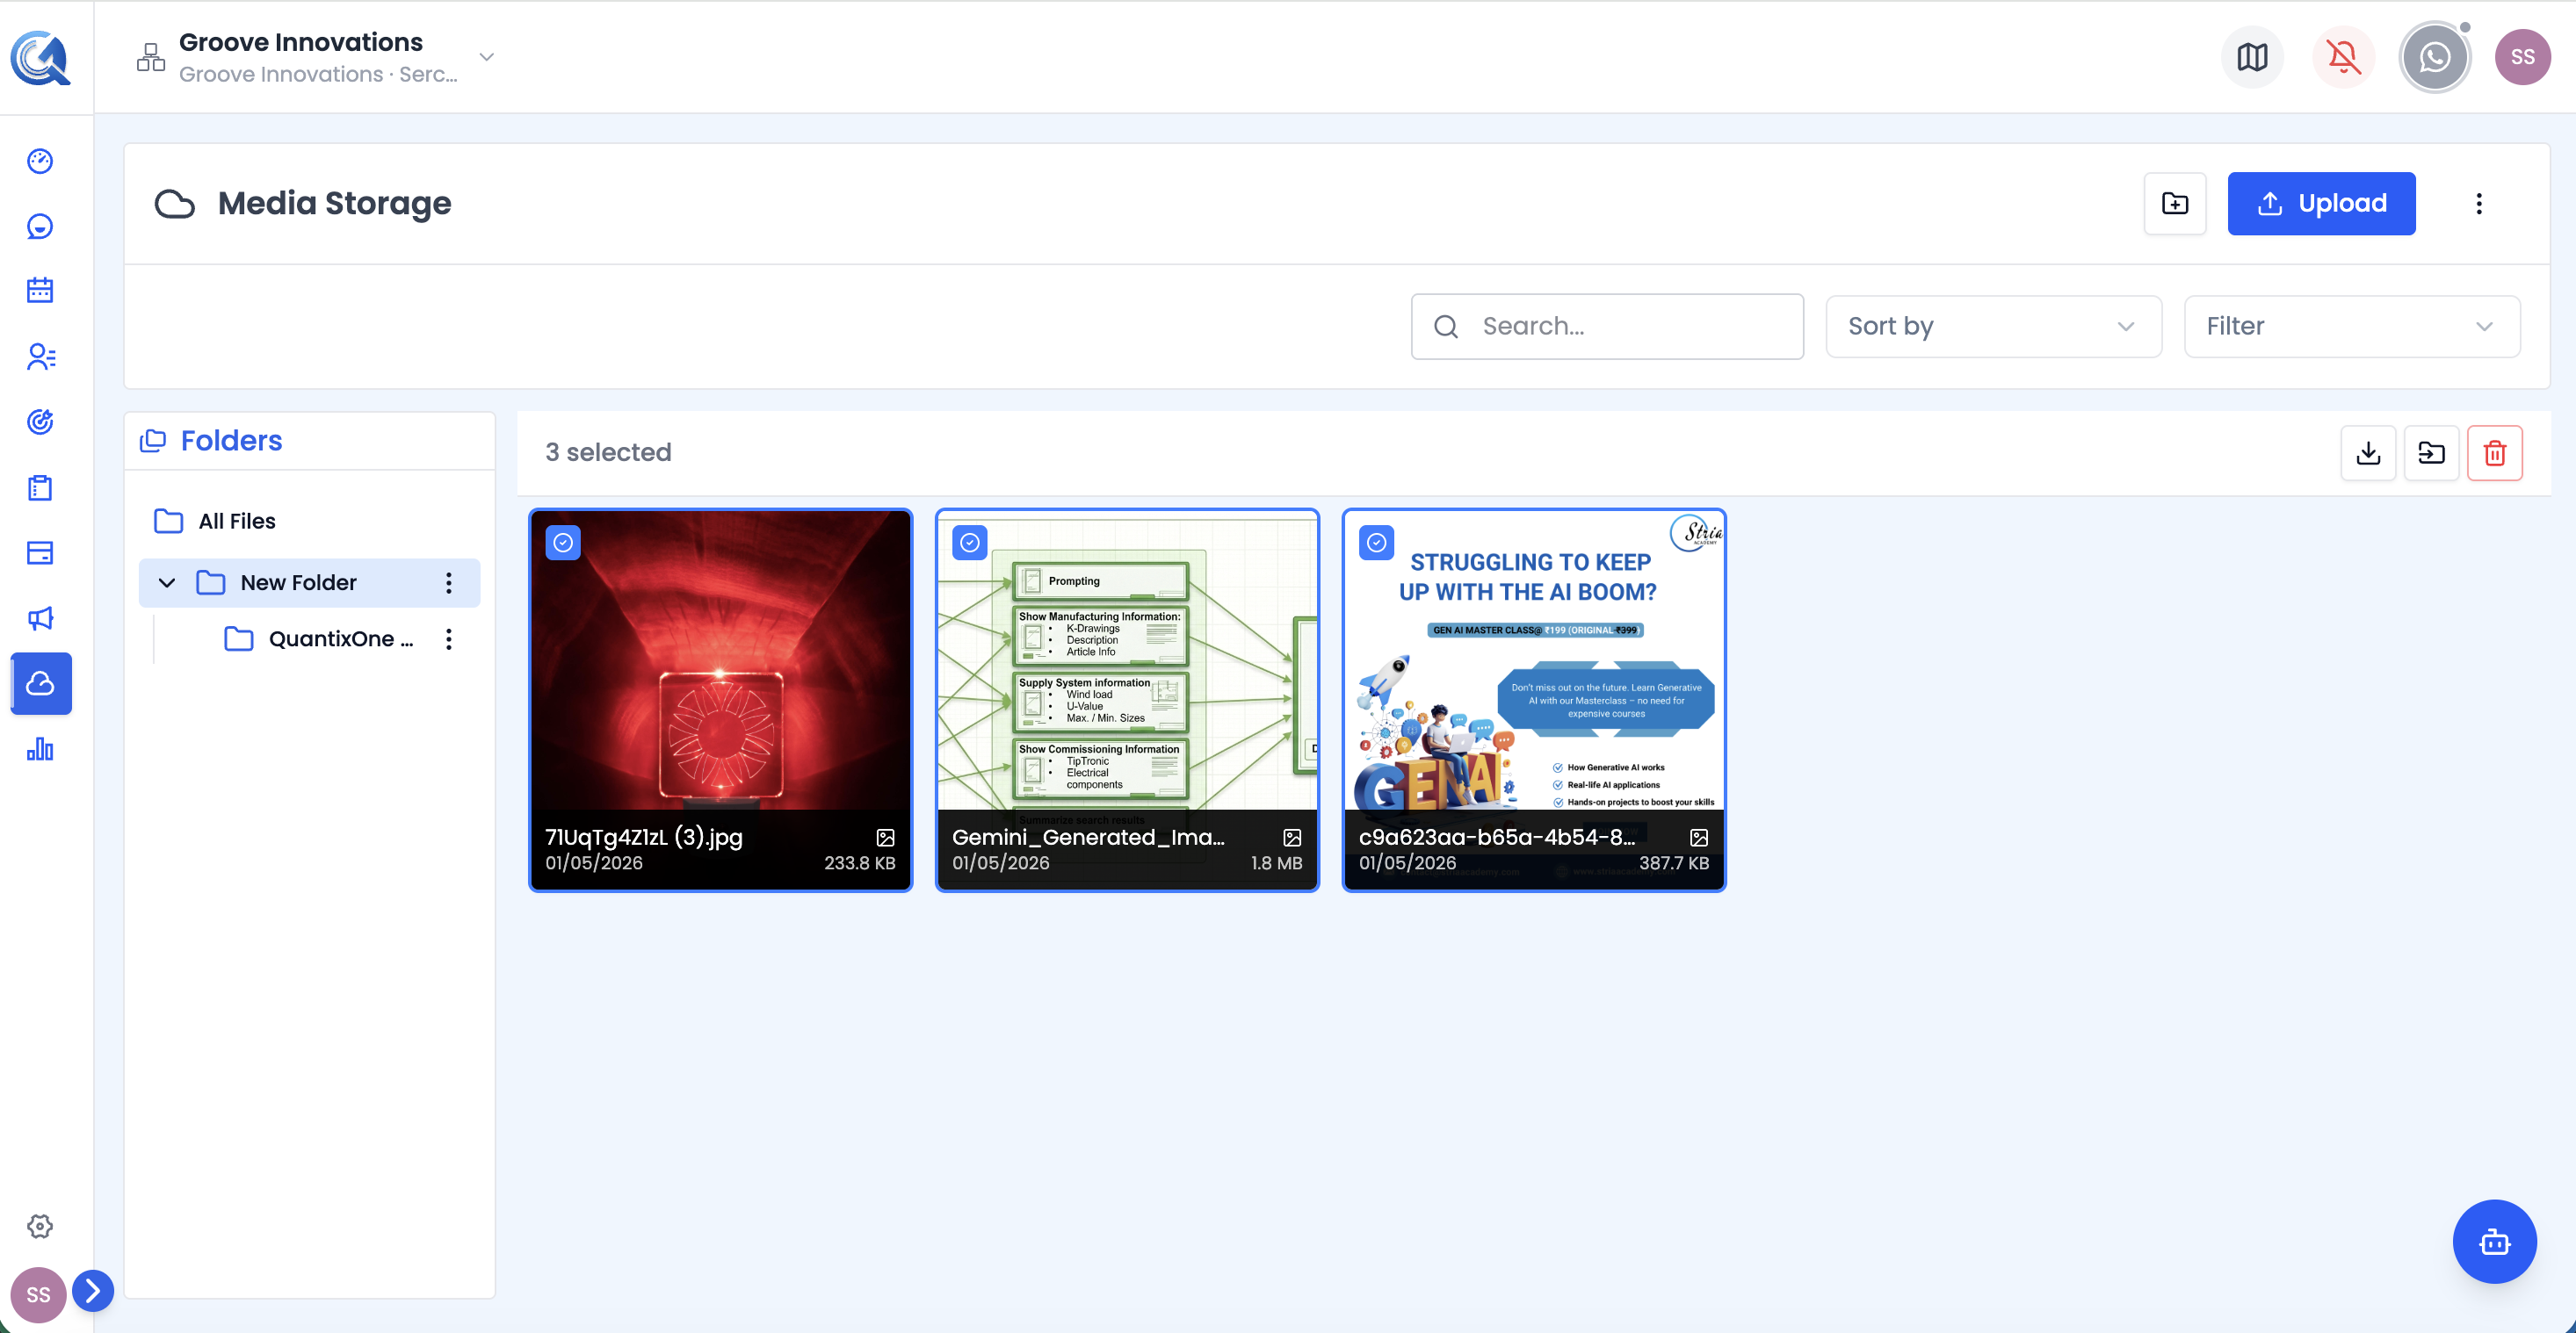Viewport: 2576px width, 1333px height.
Task: Open the dashboard gauge icon in sidebar
Action: pos(40,161)
